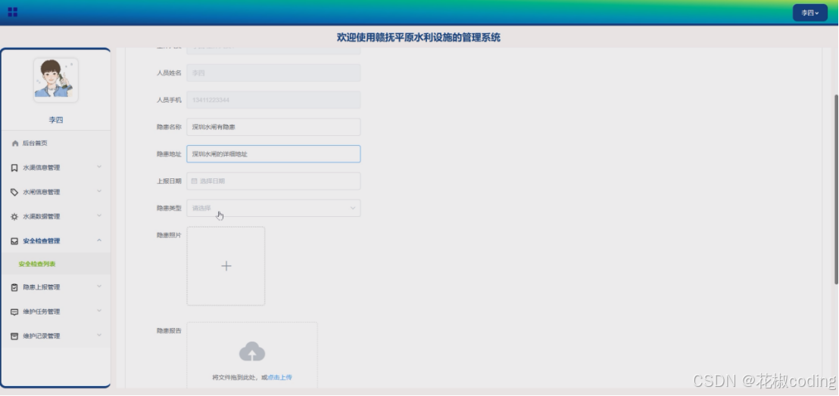839x396 pixels.
Task: Click the 隐患照片 field label
Action: (169, 235)
